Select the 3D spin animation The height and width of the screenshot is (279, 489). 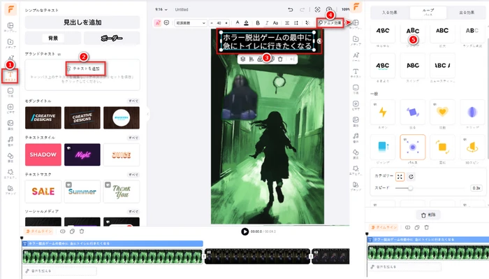pos(472,147)
